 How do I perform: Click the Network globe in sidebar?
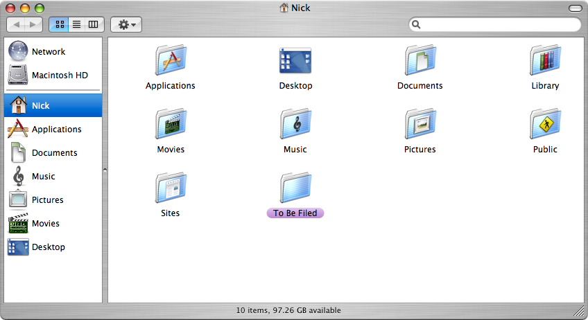(18, 51)
